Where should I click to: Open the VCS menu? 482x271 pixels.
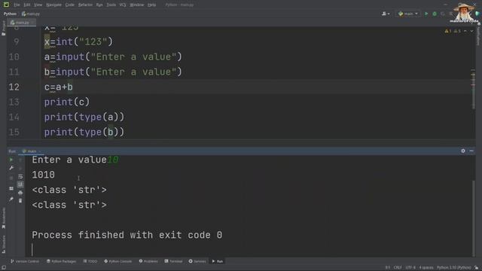point(123,5)
